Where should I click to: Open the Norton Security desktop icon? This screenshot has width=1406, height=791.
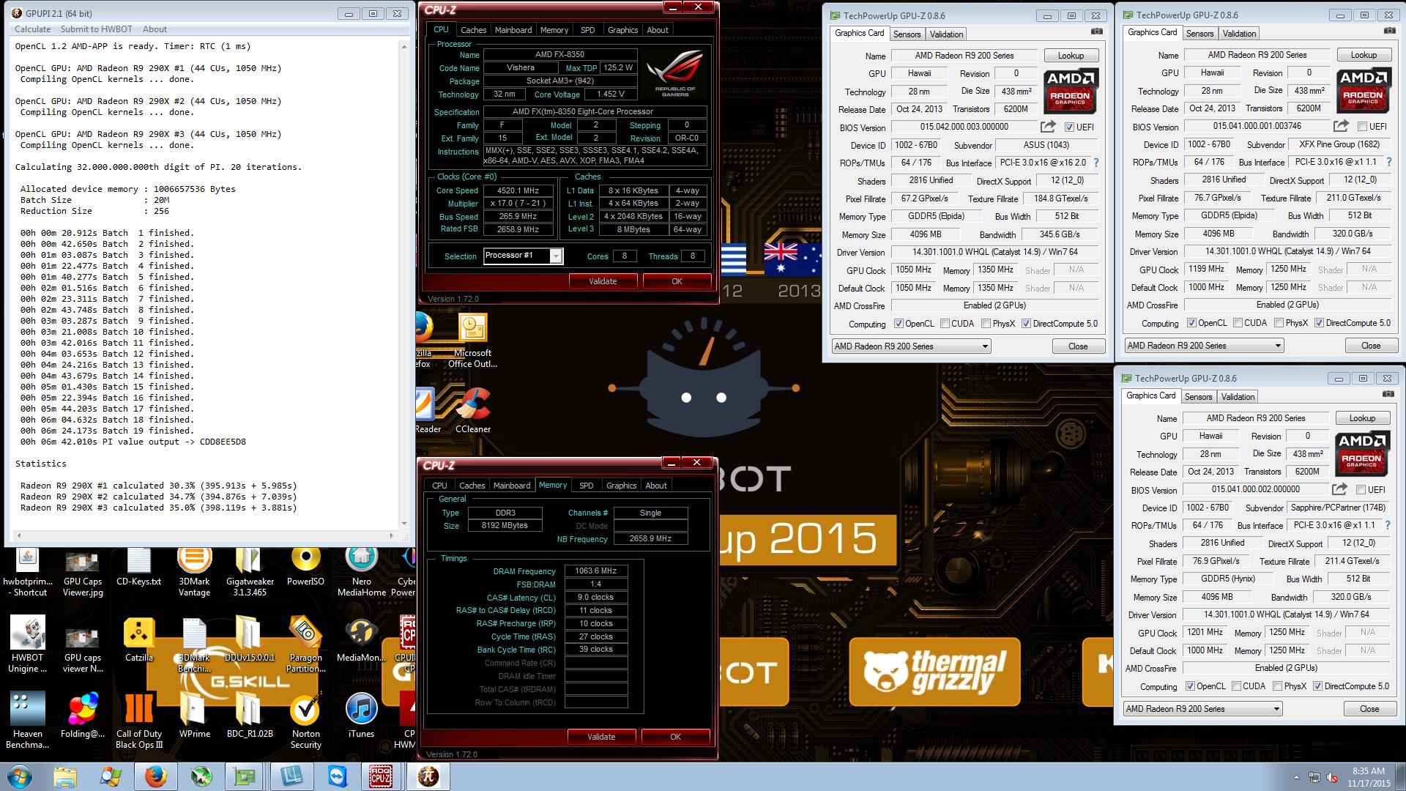(x=305, y=721)
